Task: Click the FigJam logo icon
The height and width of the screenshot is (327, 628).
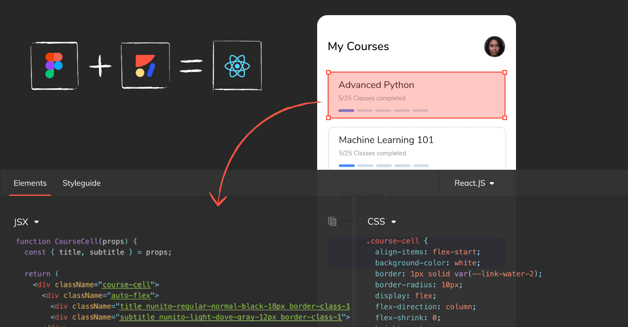Action: pos(145,65)
